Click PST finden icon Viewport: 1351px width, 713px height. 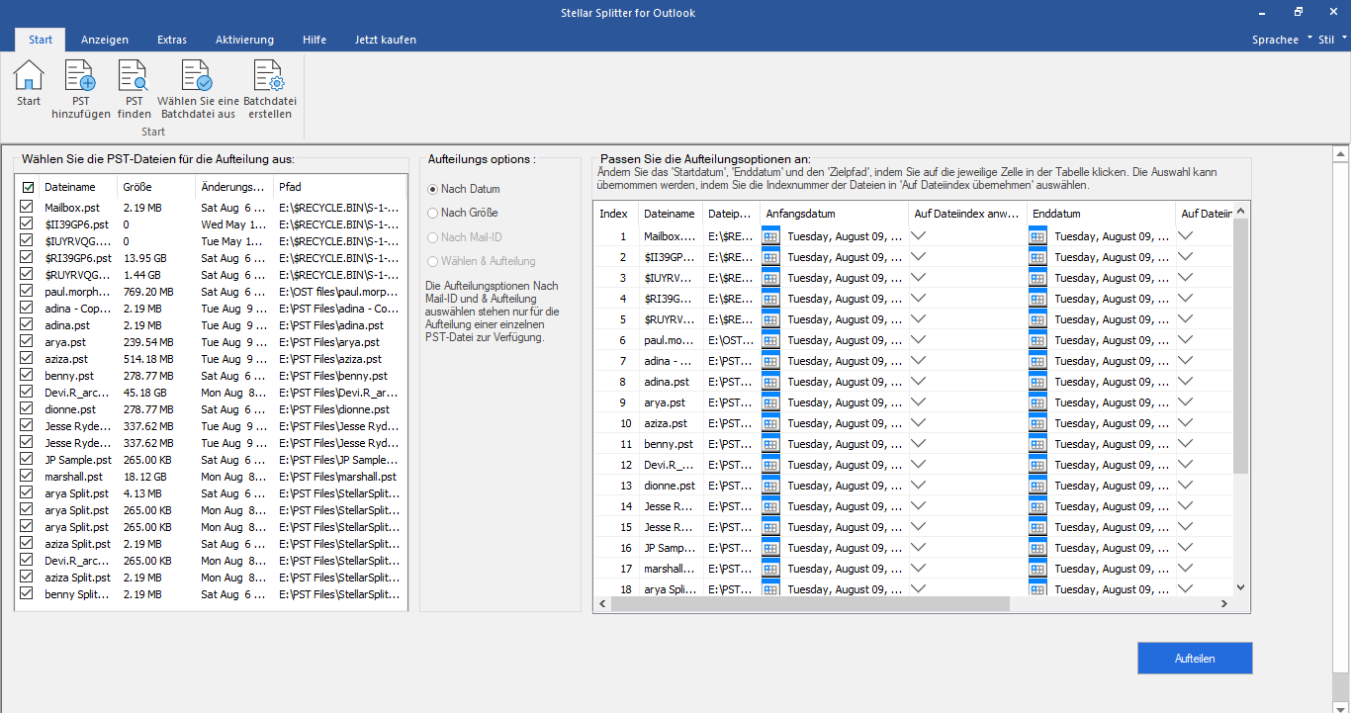[x=134, y=76]
